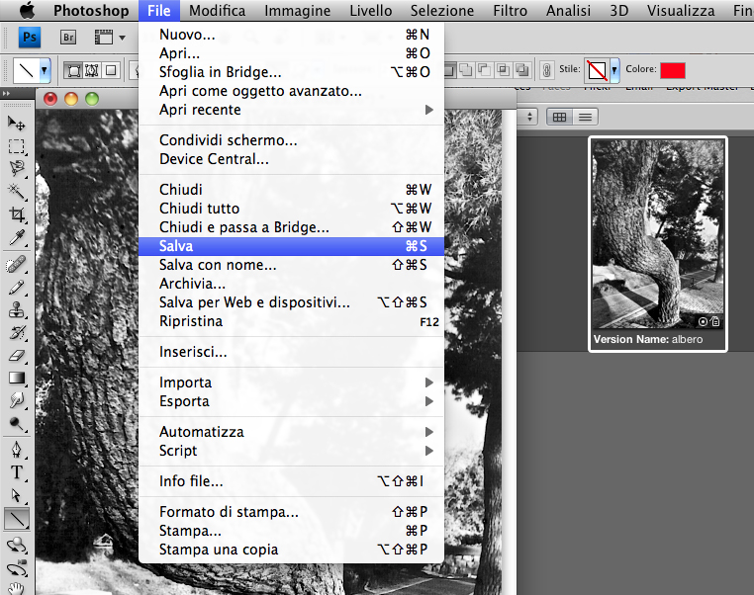Screen dimensions: 754x595
Task: Launch Bridge with the Br button
Action: tap(68, 37)
